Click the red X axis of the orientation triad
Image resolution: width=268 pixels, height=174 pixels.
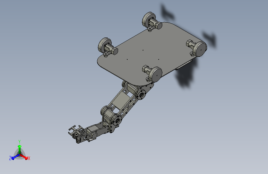(x=24, y=157)
